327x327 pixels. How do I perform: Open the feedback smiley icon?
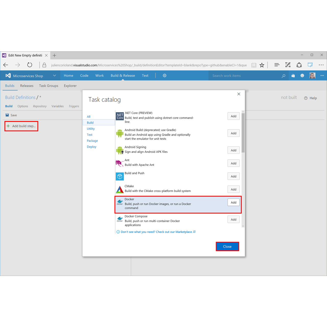(x=302, y=75)
